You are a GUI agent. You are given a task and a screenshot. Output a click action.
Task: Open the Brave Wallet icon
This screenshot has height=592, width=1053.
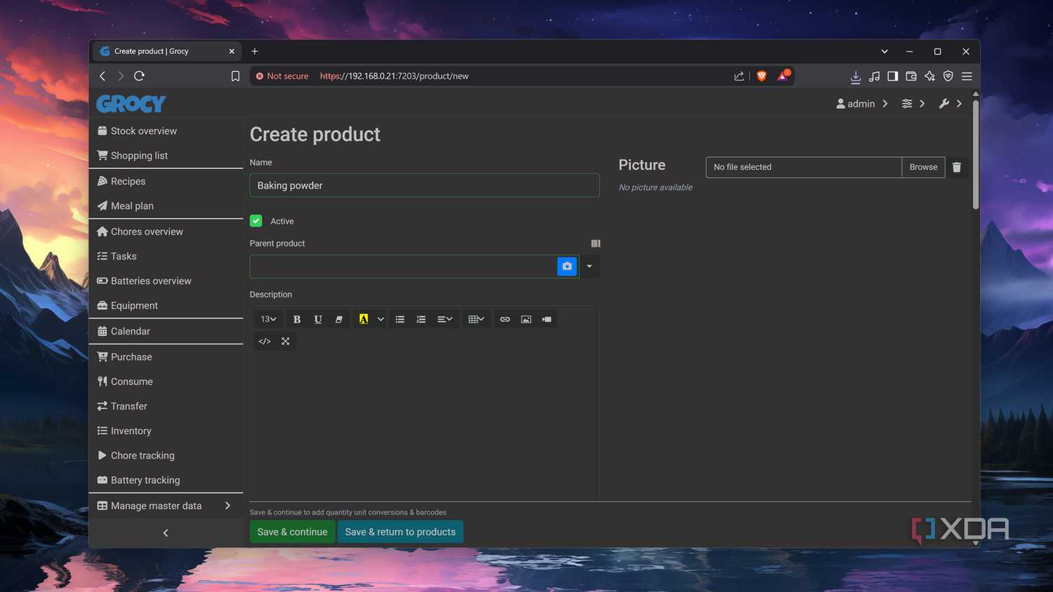(x=911, y=76)
